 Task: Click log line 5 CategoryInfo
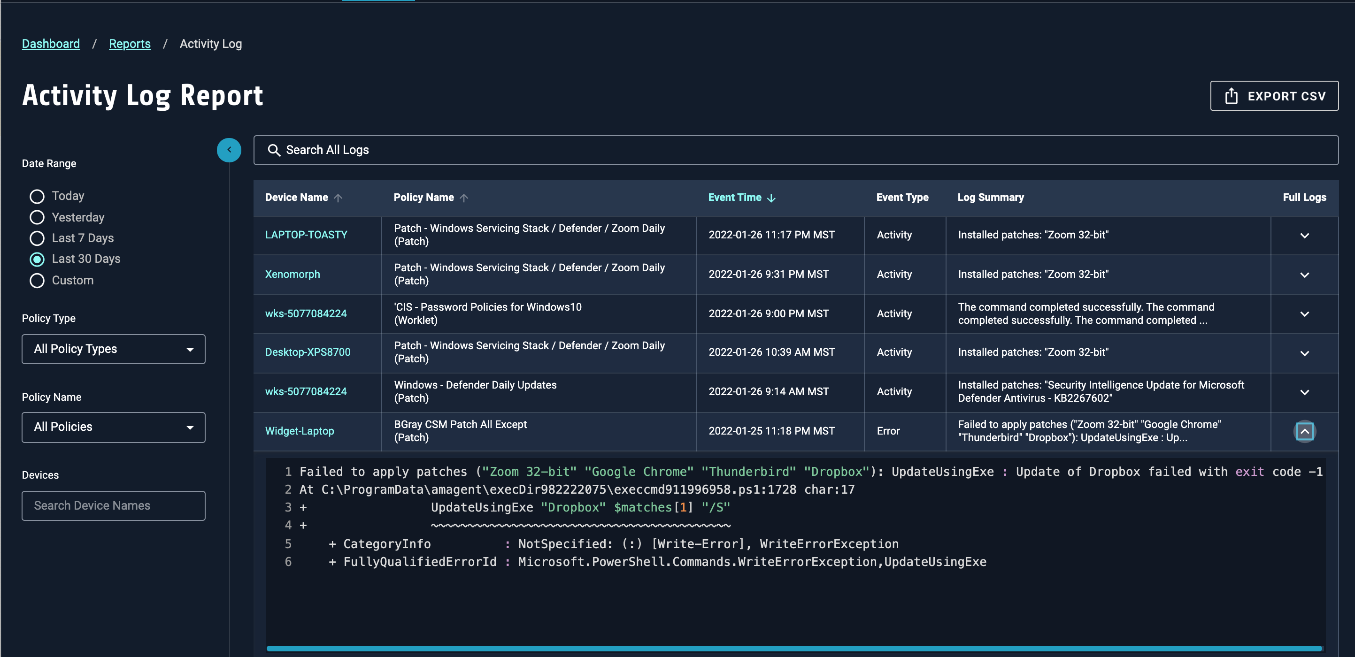tap(613, 544)
